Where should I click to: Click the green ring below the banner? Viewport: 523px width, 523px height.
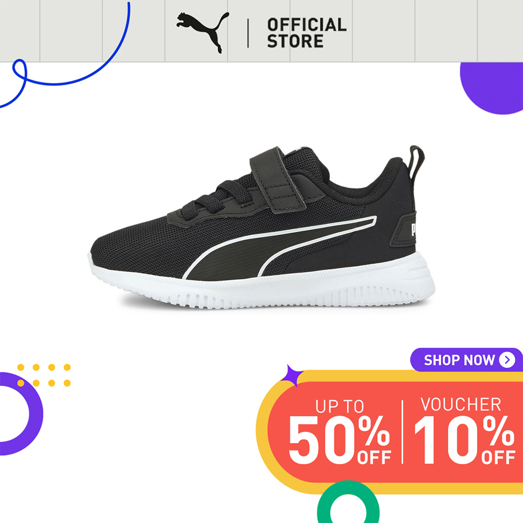(x=348, y=502)
